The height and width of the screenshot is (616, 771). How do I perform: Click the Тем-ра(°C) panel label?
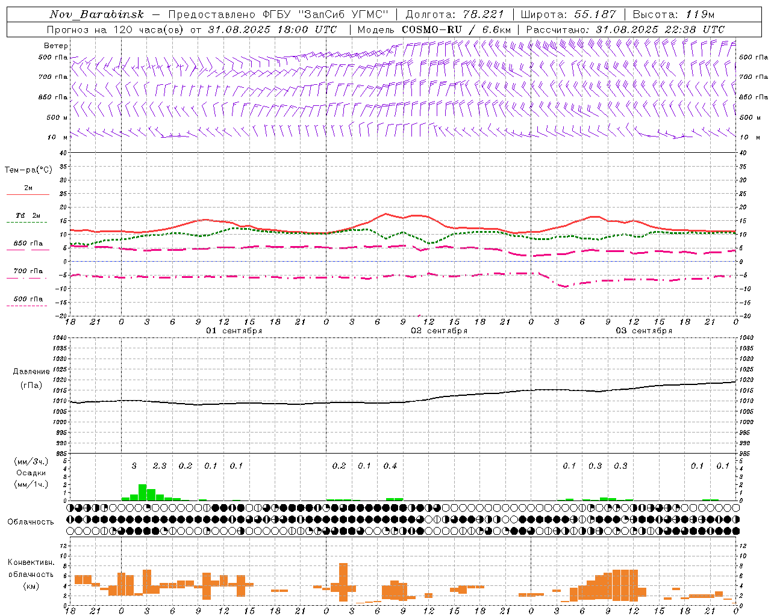click(28, 170)
